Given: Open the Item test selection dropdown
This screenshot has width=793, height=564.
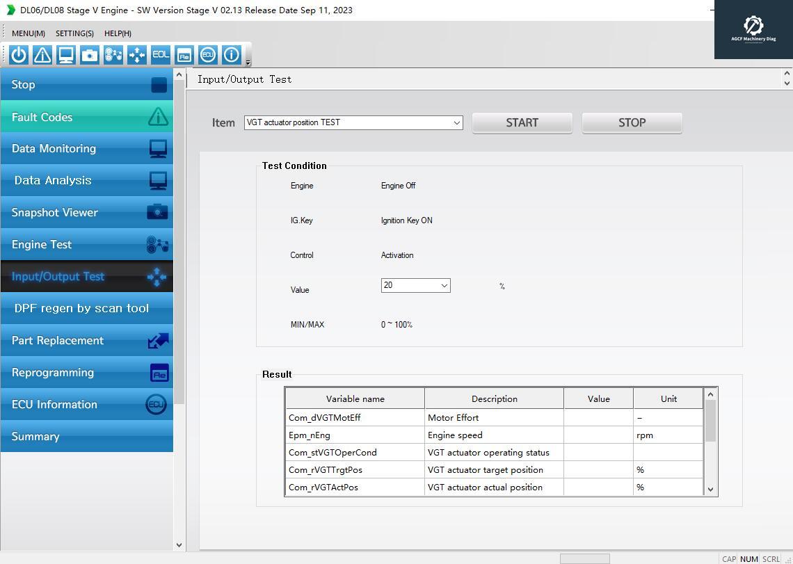Looking at the screenshot, I should coord(456,122).
